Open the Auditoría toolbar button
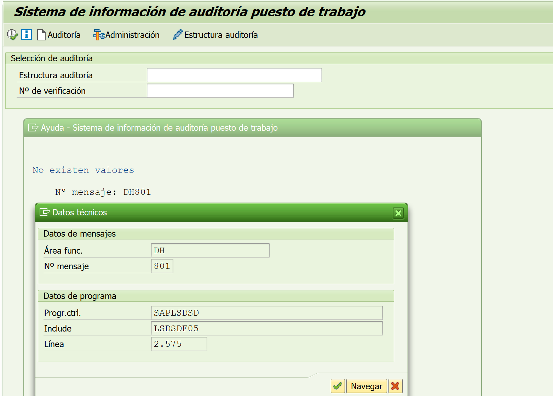This screenshot has width=553, height=396. point(59,35)
